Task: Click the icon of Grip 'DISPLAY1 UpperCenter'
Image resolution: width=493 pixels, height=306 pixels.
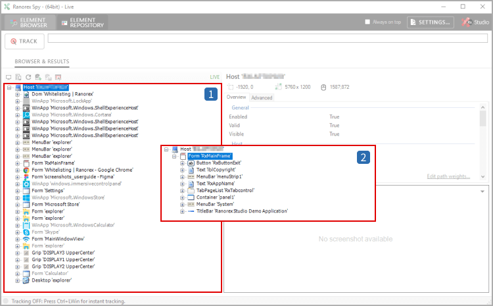Action: (26, 260)
